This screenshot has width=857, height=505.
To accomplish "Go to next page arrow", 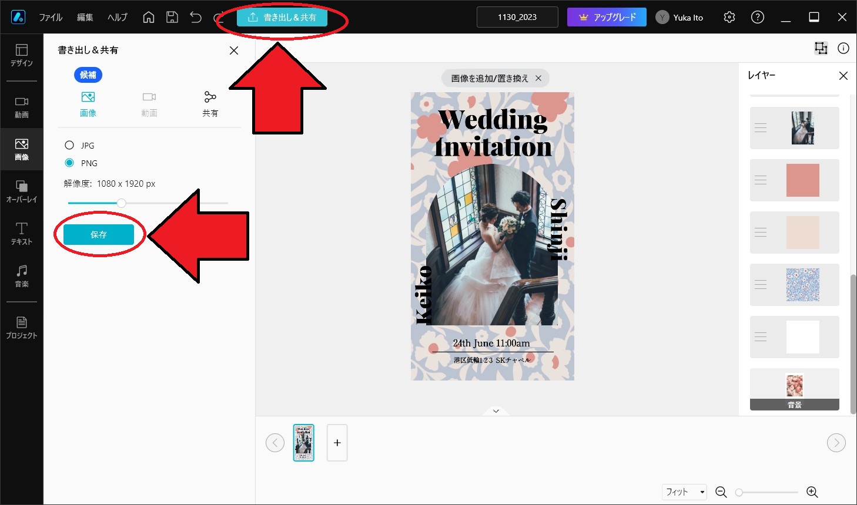I will point(836,443).
